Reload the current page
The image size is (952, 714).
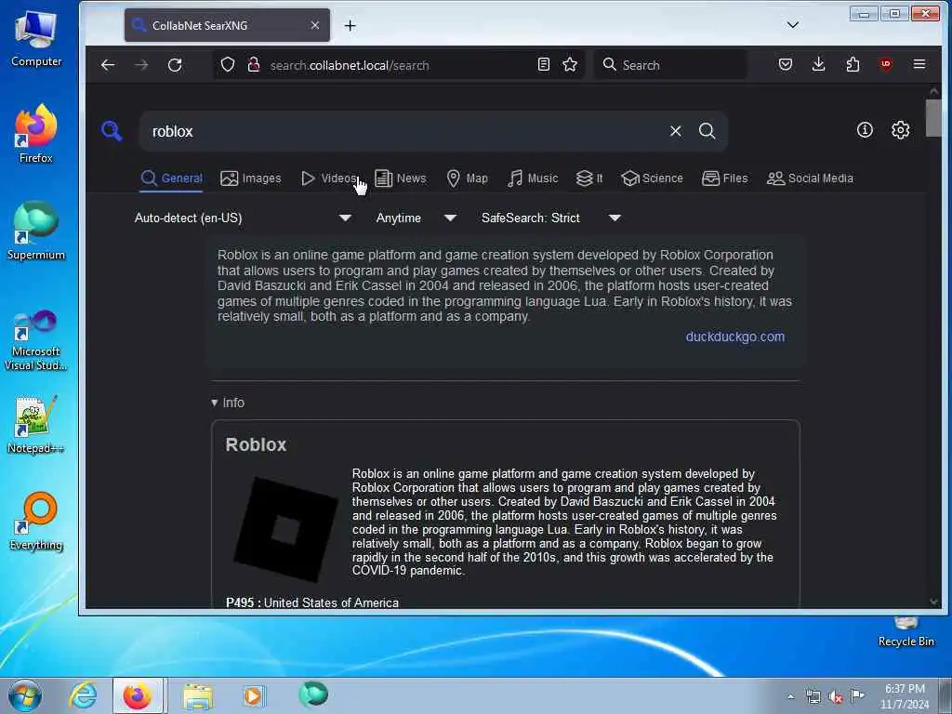tap(175, 65)
